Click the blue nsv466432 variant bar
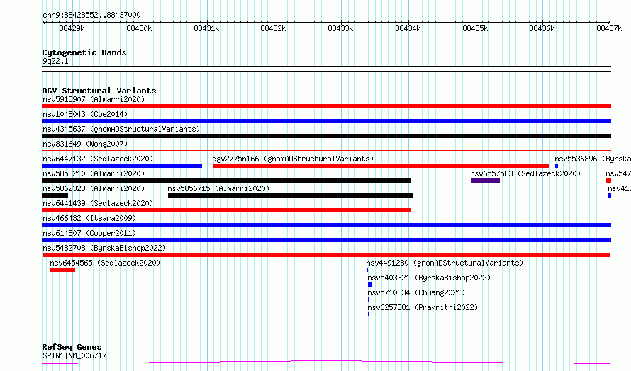631x371 pixels. tap(326, 225)
